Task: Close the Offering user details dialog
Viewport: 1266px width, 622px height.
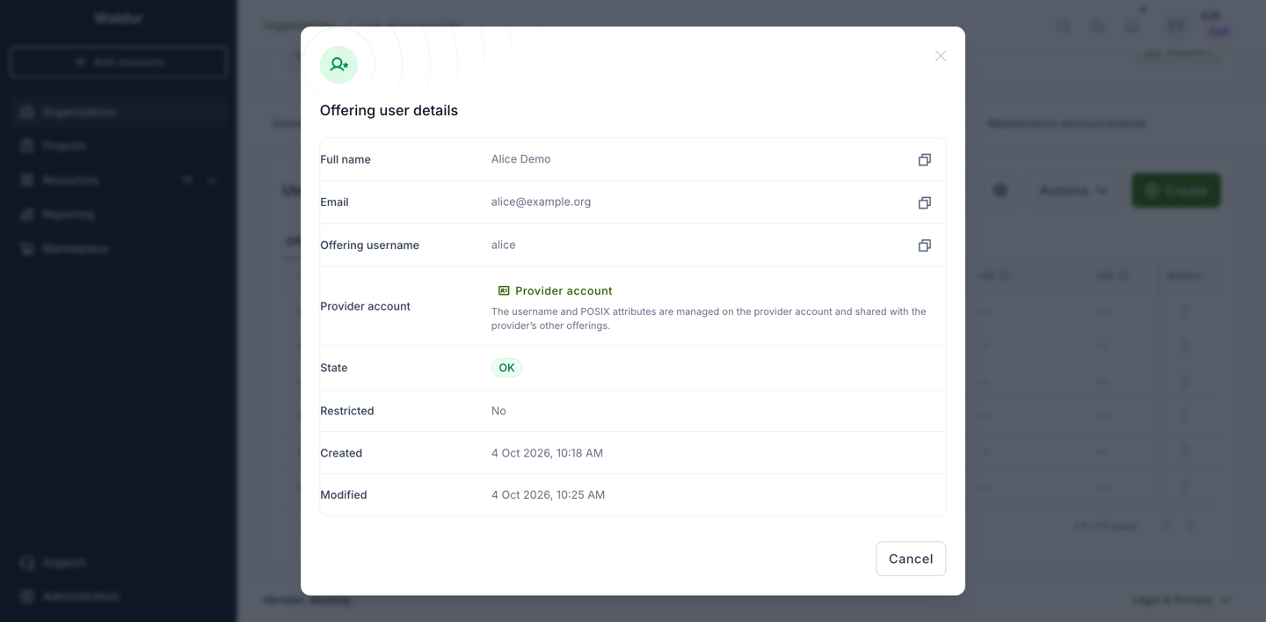Action: [941, 56]
